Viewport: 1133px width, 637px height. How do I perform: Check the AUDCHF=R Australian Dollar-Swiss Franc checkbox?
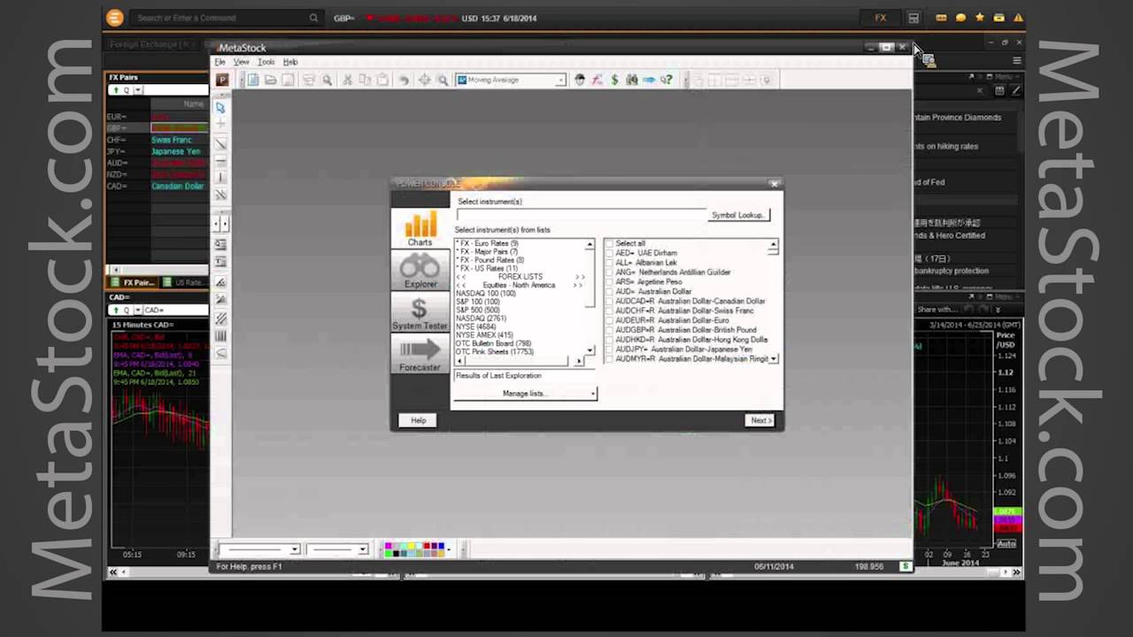click(x=609, y=311)
